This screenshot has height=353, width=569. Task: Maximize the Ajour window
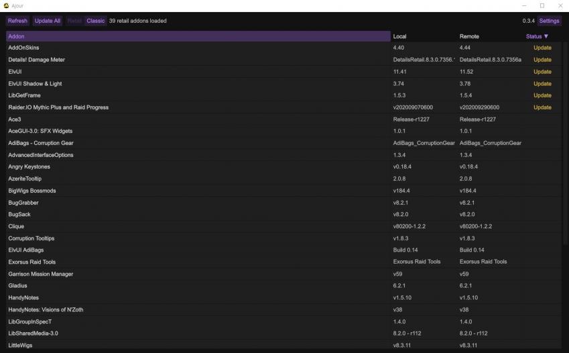click(542, 6)
